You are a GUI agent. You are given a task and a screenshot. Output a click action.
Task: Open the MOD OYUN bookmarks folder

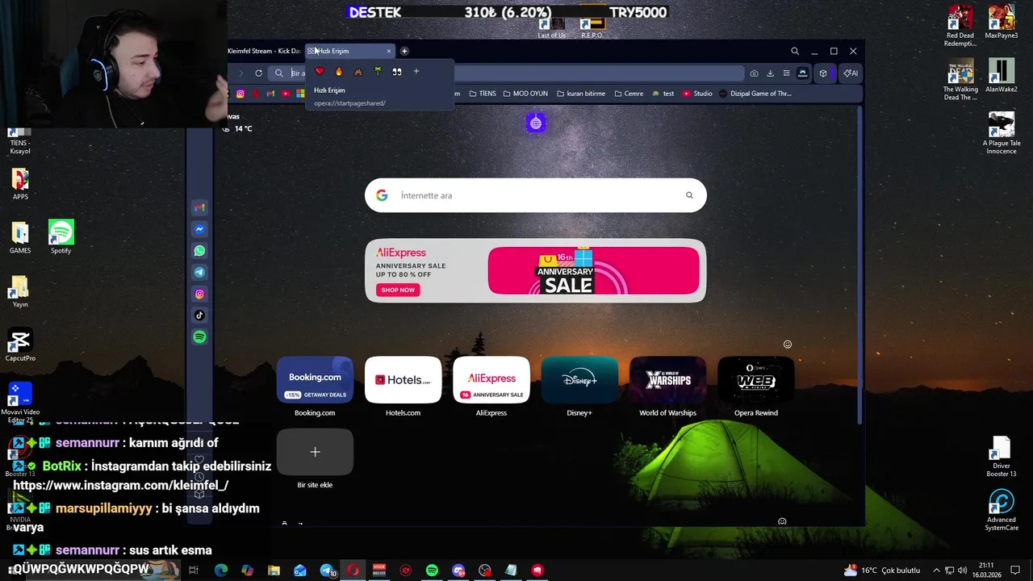pos(525,94)
